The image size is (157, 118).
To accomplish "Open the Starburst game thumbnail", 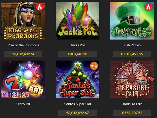I will point(23,80).
